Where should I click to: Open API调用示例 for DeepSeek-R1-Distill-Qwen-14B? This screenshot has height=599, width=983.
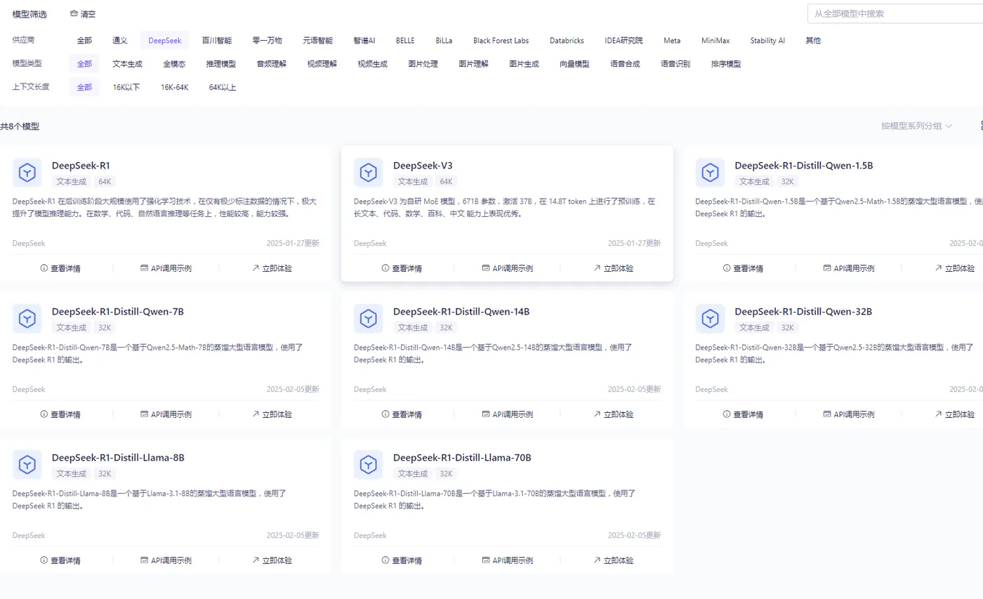(x=507, y=414)
